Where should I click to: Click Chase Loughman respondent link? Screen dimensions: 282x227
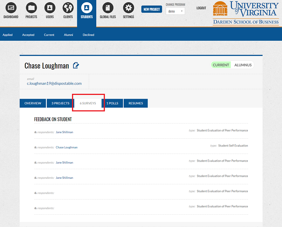(x=67, y=147)
